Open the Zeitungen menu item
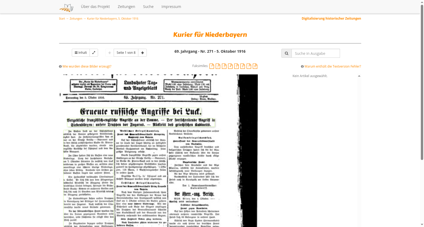Viewport: 424px width, 227px height. click(126, 7)
